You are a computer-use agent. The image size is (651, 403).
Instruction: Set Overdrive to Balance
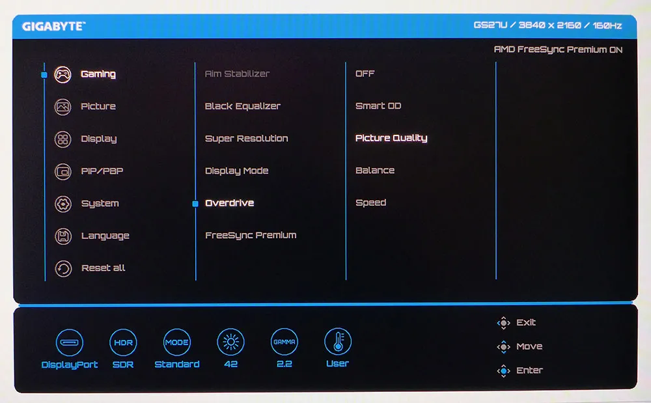(375, 170)
